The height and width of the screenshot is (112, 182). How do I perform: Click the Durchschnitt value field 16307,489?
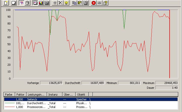tap(93, 83)
